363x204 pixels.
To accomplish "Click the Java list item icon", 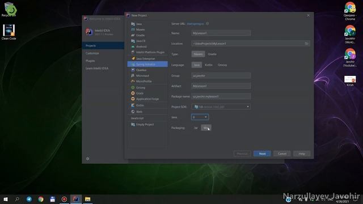I will pos(133,24).
